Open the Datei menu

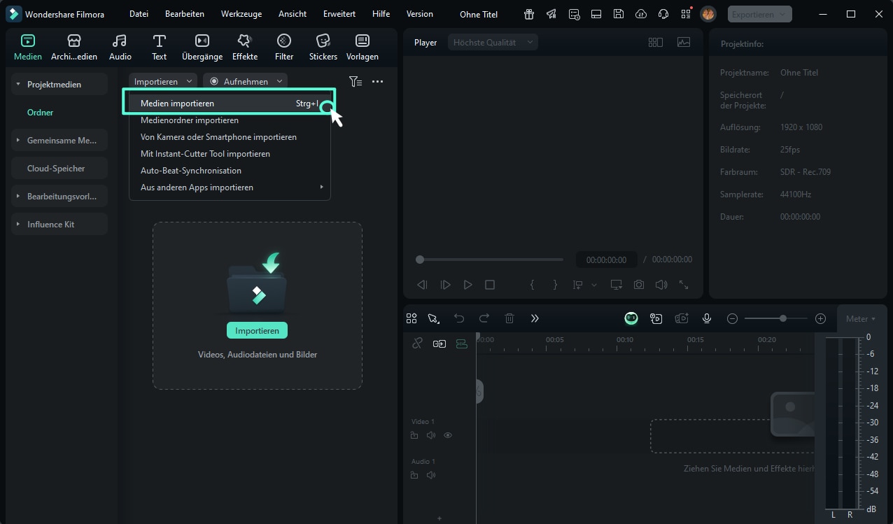coord(139,14)
